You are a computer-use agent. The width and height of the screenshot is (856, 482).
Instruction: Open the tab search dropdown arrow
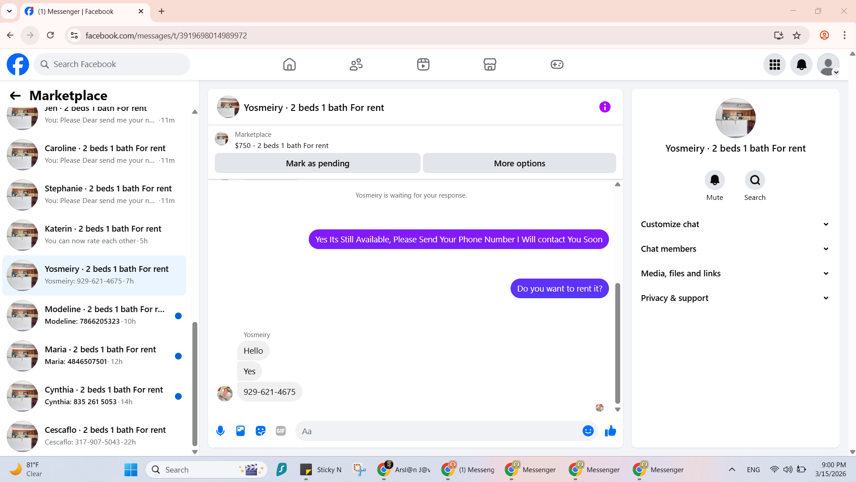(x=9, y=11)
